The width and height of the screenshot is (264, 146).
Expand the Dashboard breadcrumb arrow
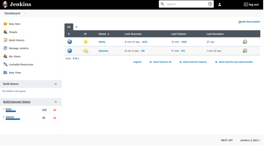click(25, 13)
